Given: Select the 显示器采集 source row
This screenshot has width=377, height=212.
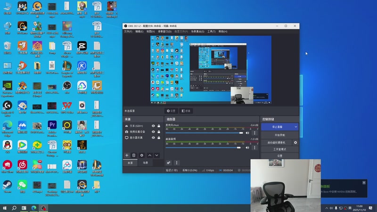Looking at the screenshot, I should tap(143, 138).
